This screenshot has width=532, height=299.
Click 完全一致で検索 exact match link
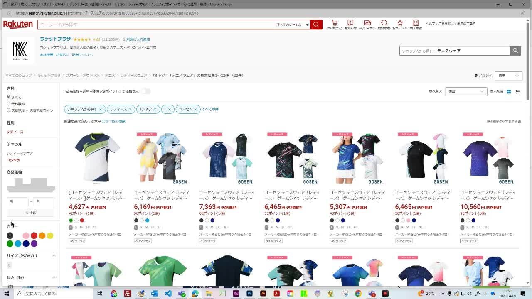coord(113,121)
